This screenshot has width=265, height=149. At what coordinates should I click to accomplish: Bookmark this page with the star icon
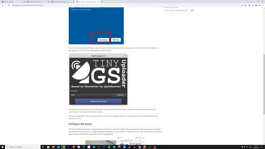coord(245,5)
